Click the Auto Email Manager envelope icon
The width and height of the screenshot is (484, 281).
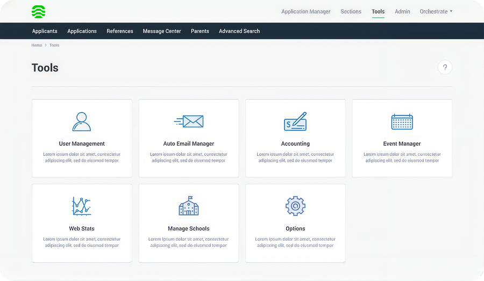coord(189,121)
